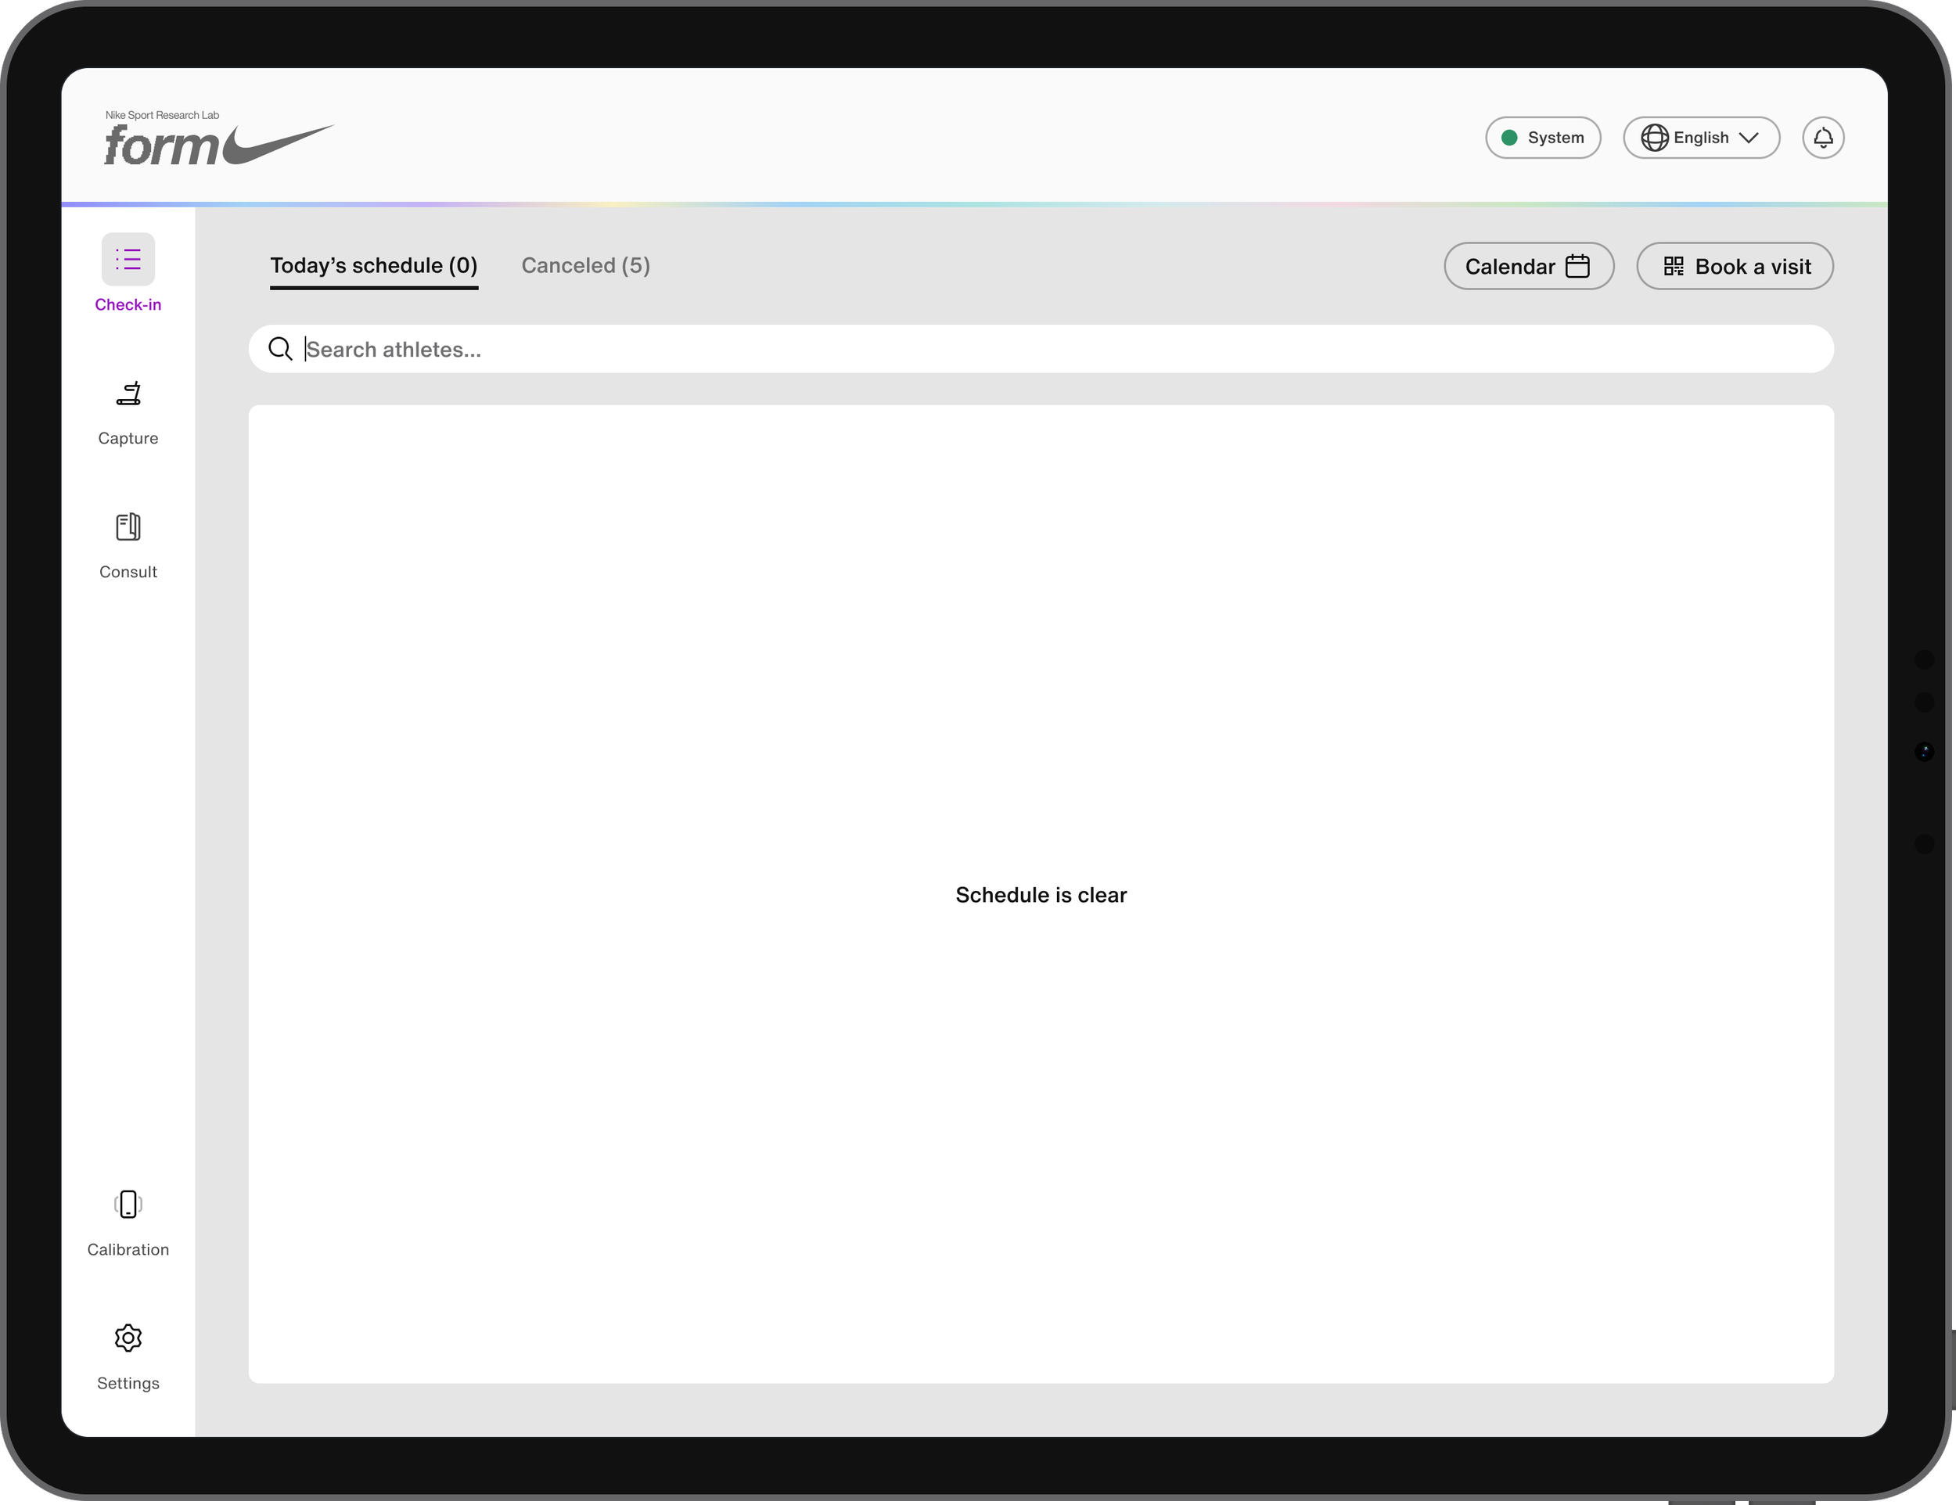
Task: Expand the English language dropdown
Action: click(1701, 138)
